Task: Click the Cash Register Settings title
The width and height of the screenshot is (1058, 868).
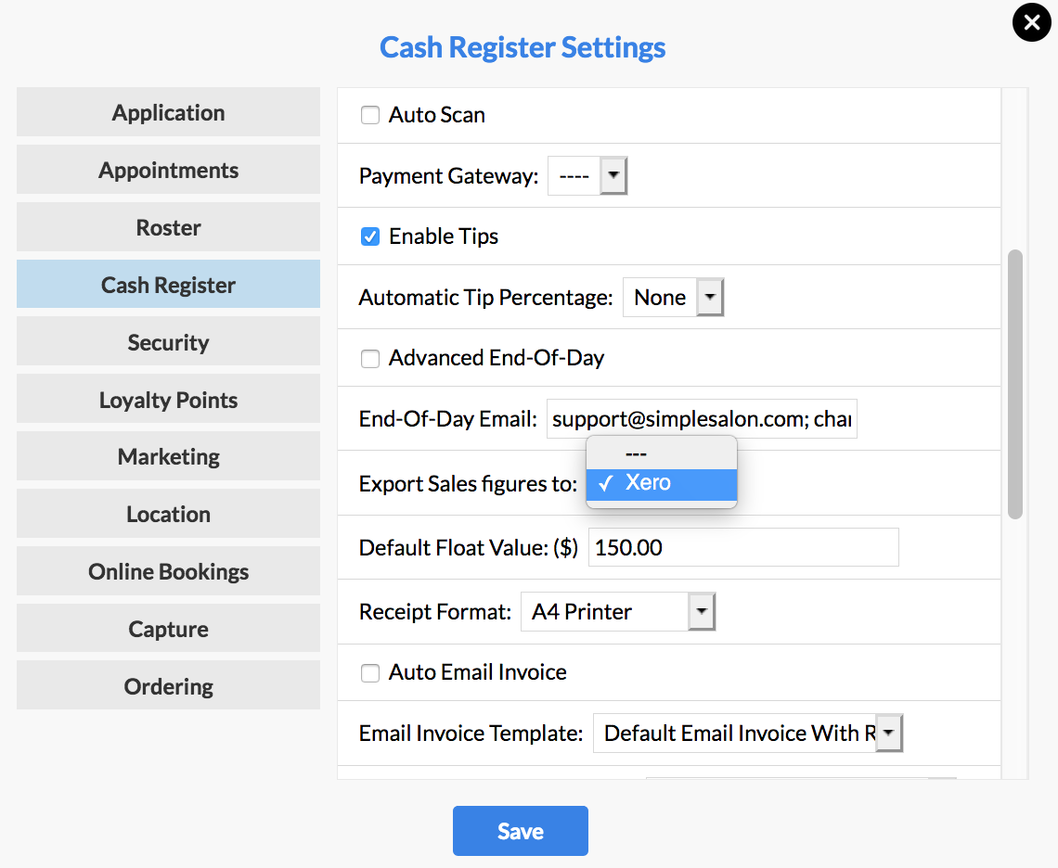Action: click(x=523, y=47)
